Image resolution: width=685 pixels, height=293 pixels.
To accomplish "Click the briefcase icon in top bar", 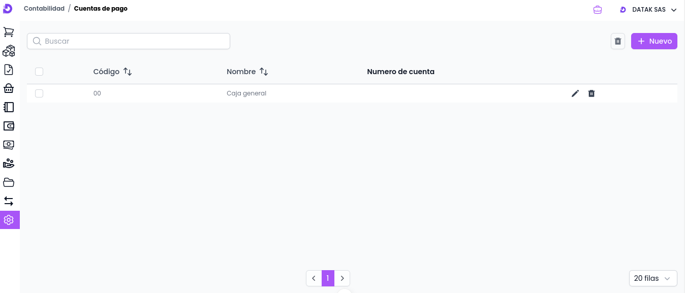I will (x=598, y=10).
